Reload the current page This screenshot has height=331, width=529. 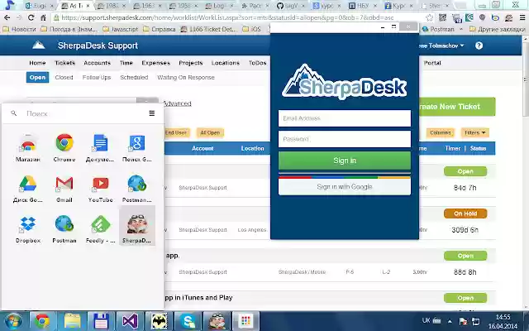click(x=31, y=17)
